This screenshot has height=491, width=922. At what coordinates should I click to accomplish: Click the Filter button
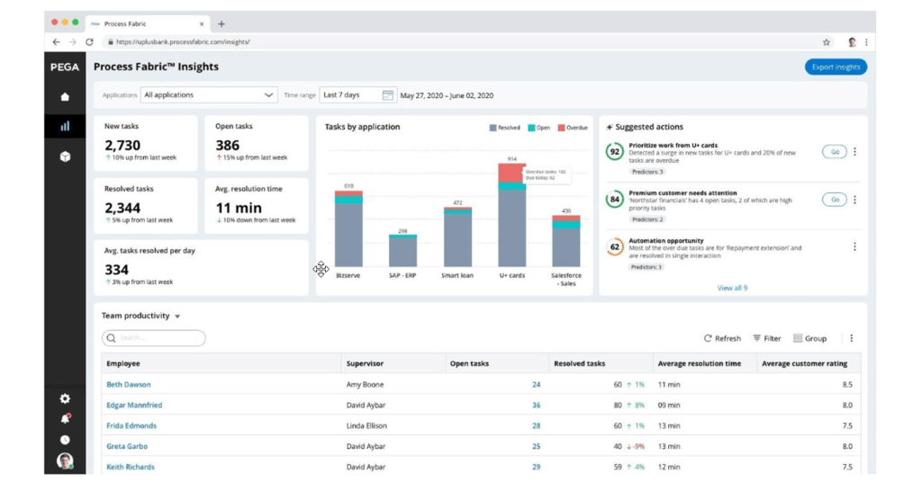pos(767,338)
